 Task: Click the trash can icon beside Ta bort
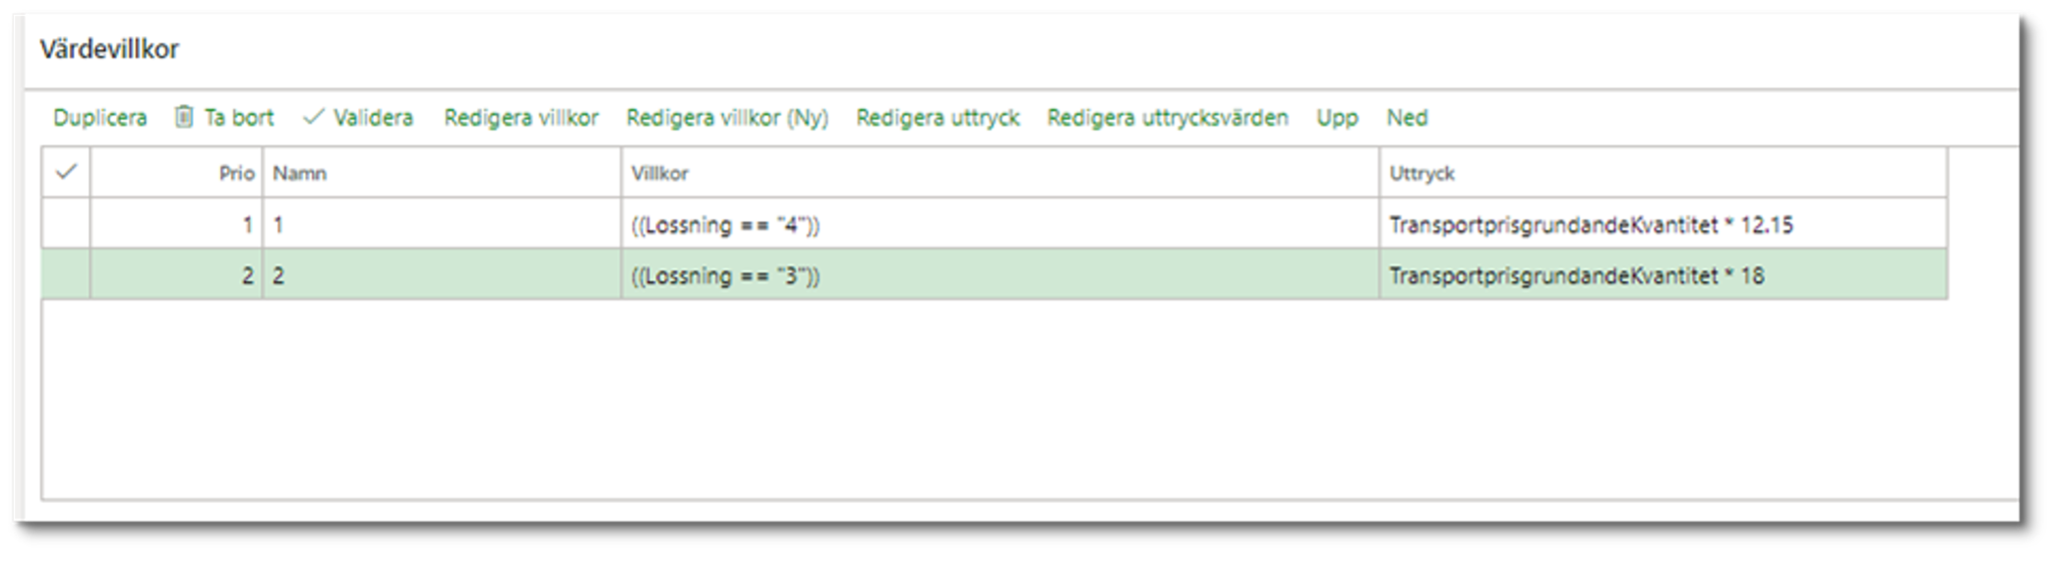pyautogui.click(x=184, y=117)
